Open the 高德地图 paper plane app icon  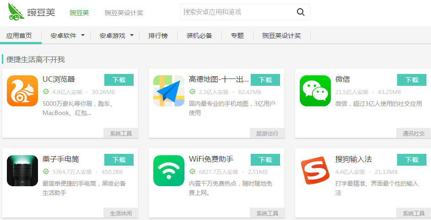(169, 91)
